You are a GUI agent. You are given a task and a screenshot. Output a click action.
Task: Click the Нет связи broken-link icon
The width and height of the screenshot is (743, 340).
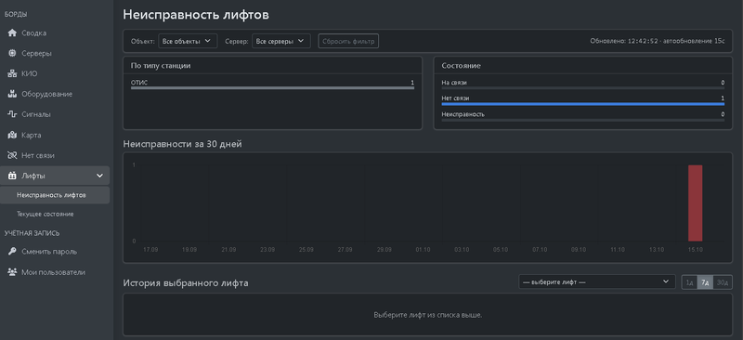tap(12, 155)
